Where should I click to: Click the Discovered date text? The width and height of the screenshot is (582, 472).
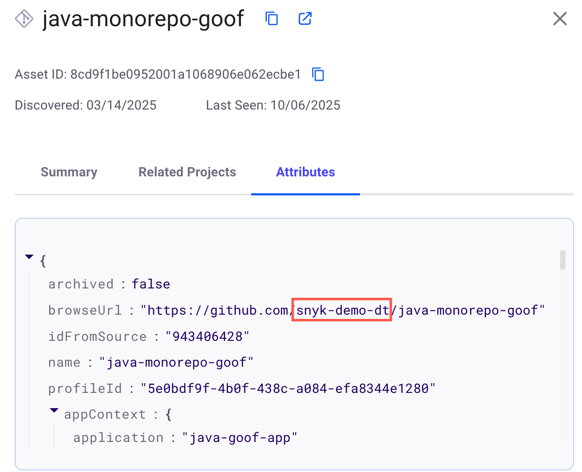(x=121, y=105)
